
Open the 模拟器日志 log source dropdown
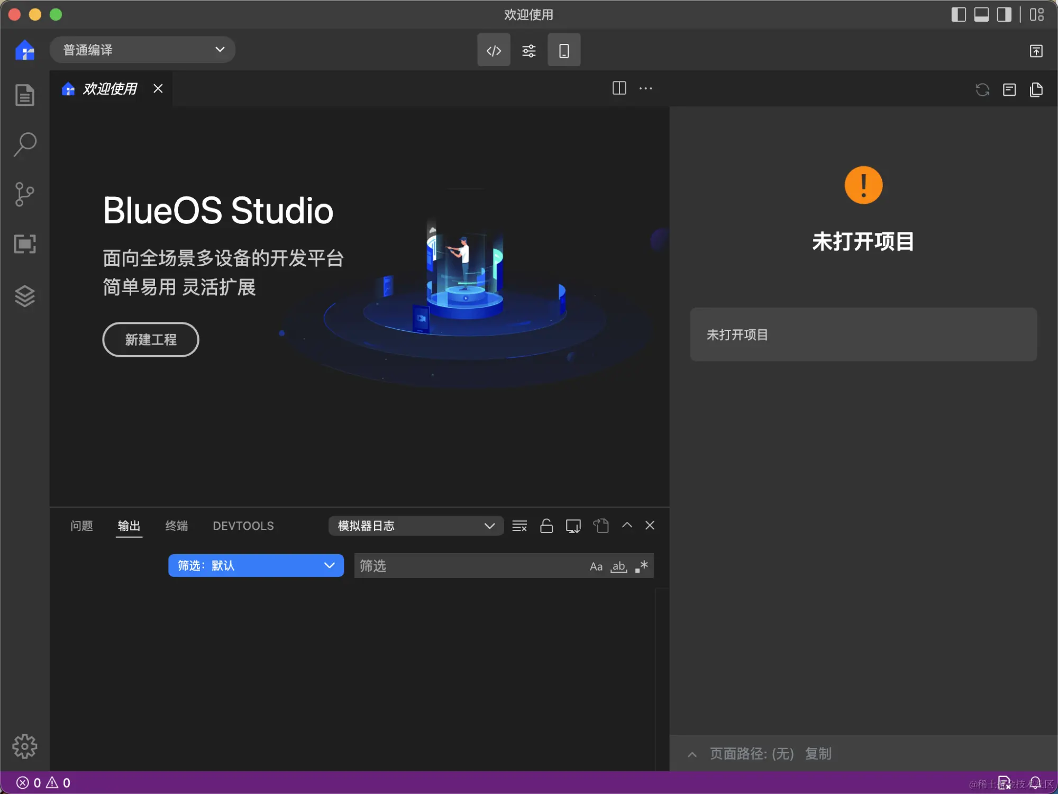416,526
